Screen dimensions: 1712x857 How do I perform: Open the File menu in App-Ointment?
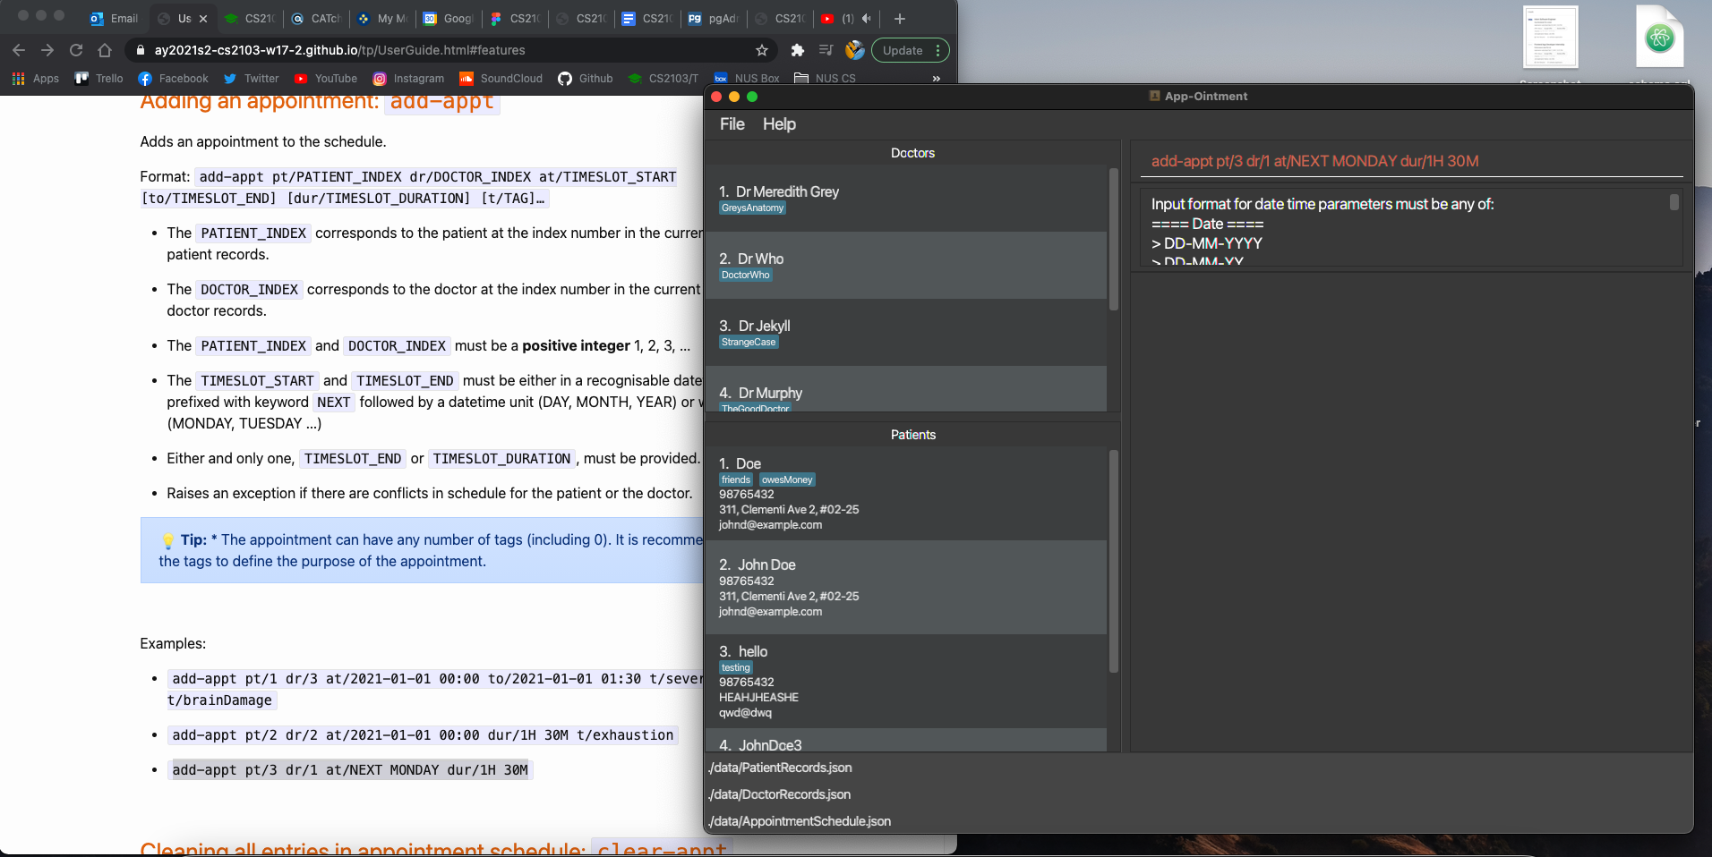[732, 124]
